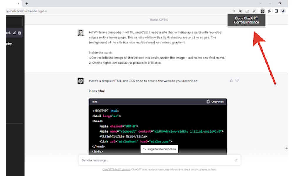Open a new browser tab with plus
294x176 pixels.
(27, 4)
